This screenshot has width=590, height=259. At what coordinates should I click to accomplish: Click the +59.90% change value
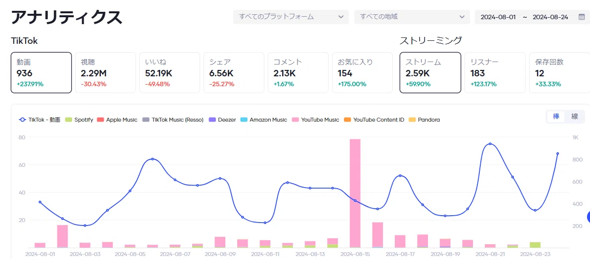418,84
